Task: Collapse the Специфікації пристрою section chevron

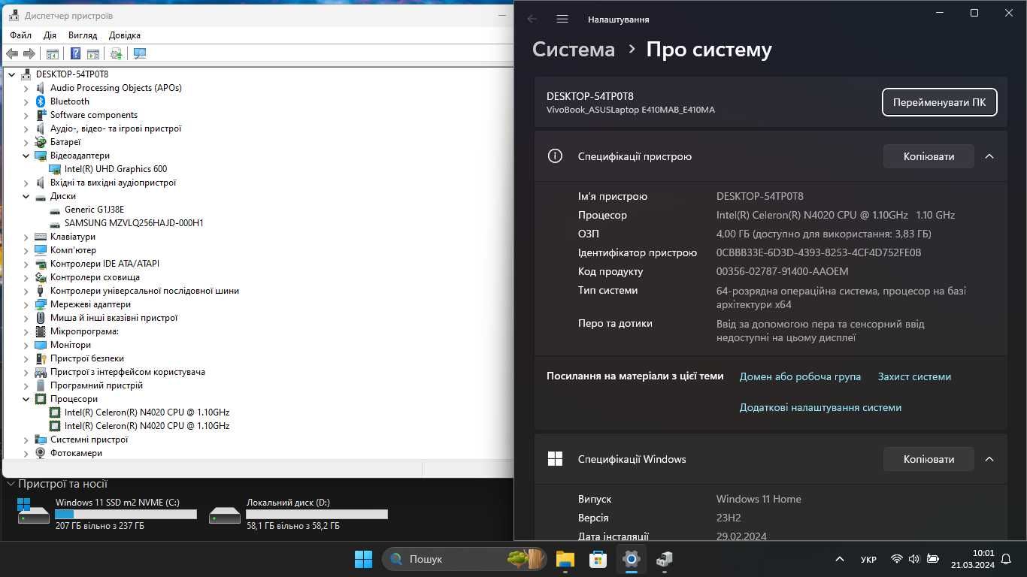Action: point(989,156)
